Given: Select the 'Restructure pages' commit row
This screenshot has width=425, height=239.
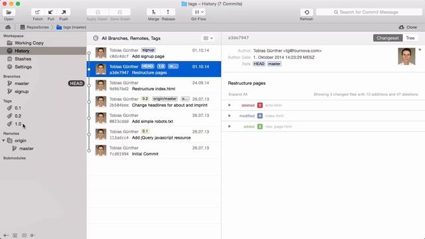Looking at the screenshot, I should tap(153, 69).
